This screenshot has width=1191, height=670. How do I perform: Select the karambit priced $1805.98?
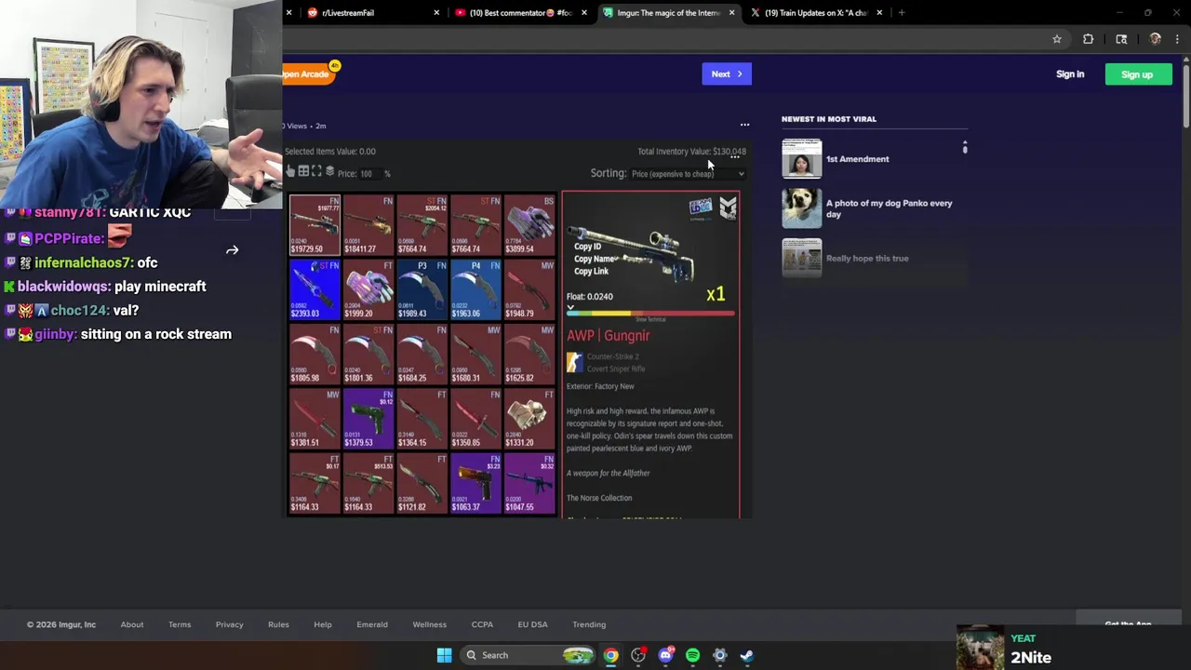tap(314, 354)
